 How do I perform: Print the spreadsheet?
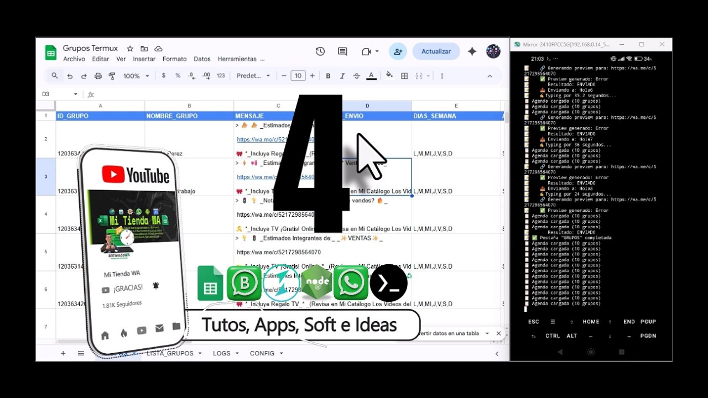(x=98, y=76)
